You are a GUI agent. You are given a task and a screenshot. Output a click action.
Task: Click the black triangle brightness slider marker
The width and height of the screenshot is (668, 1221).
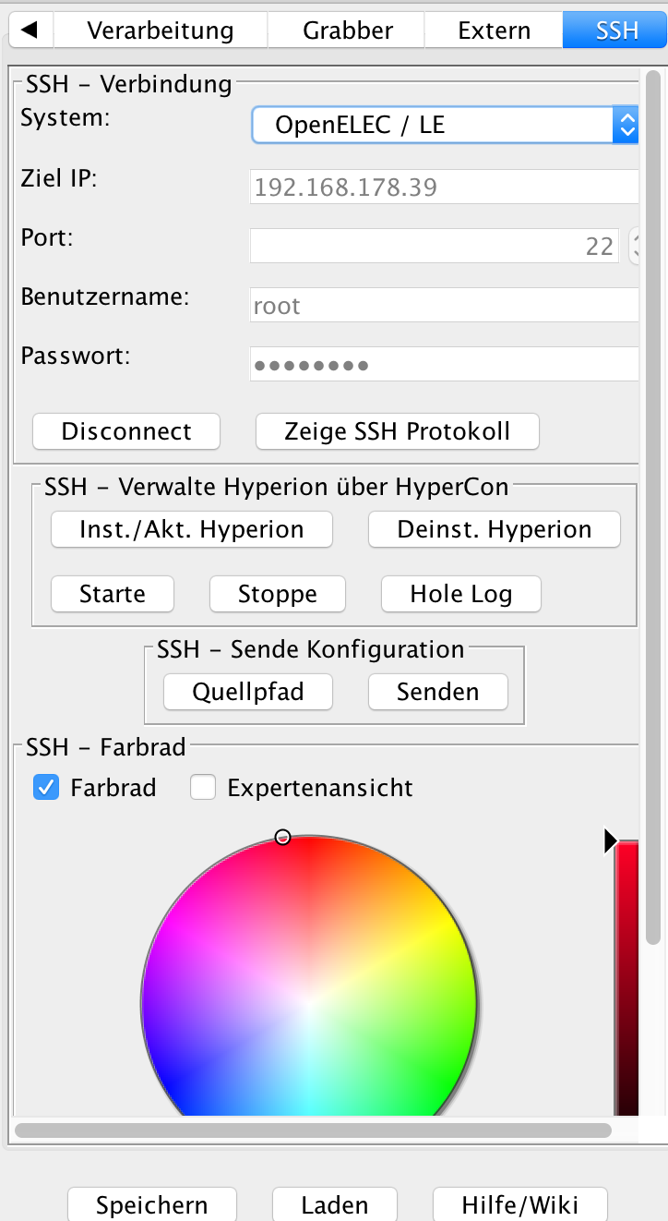tap(610, 840)
